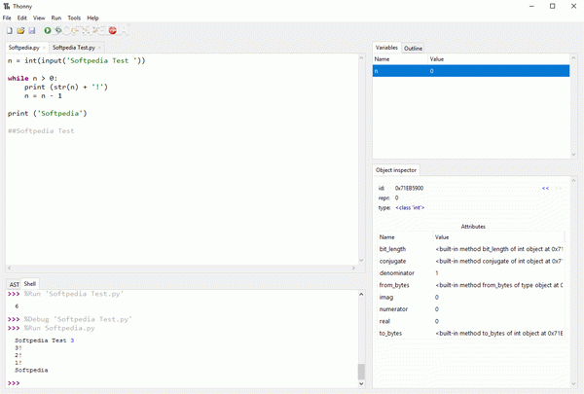This screenshot has height=394, width=584.
Task: Select the to_bytes attribute row
Action: tap(471, 334)
